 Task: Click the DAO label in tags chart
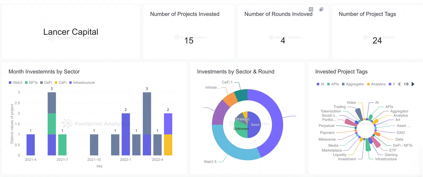point(401,133)
